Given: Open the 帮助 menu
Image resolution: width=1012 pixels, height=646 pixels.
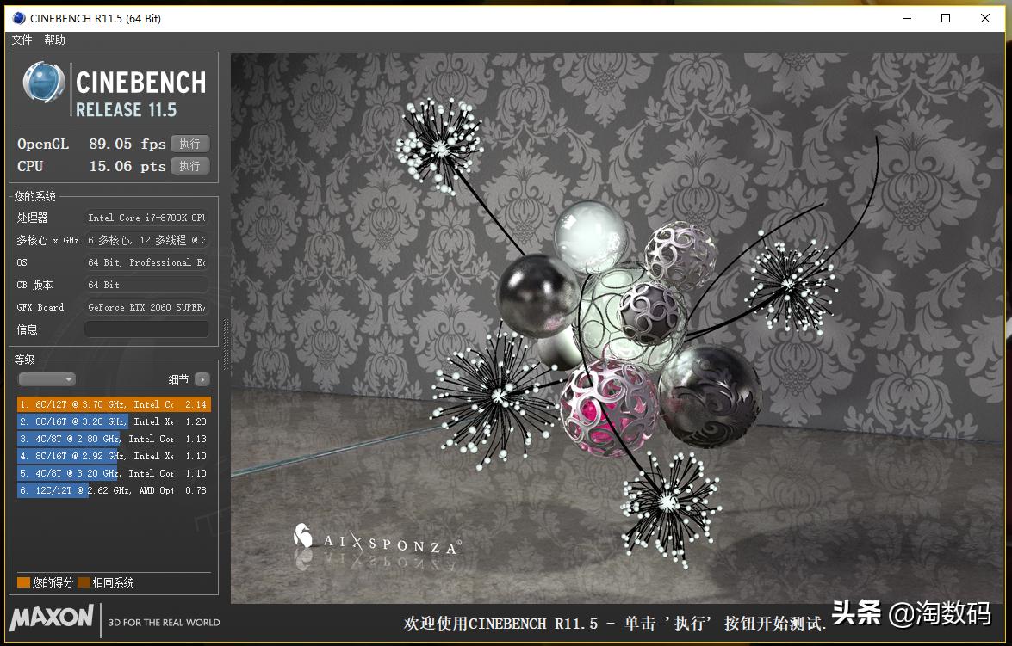Looking at the screenshot, I should tap(53, 39).
